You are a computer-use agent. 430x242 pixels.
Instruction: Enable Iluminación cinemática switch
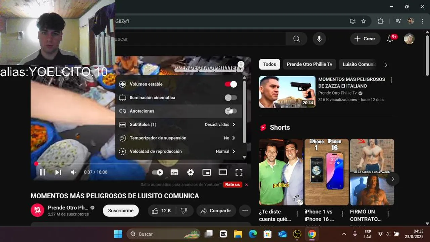click(x=231, y=98)
